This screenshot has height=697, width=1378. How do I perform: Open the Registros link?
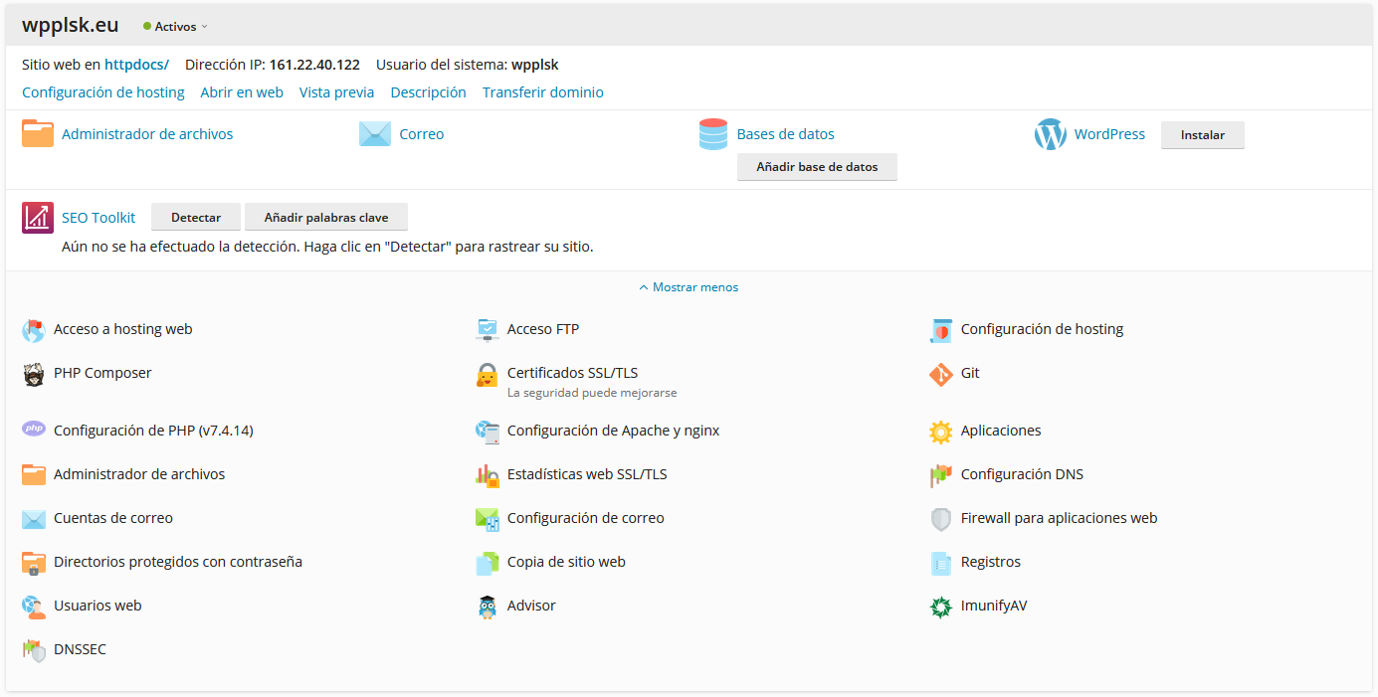(x=991, y=562)
